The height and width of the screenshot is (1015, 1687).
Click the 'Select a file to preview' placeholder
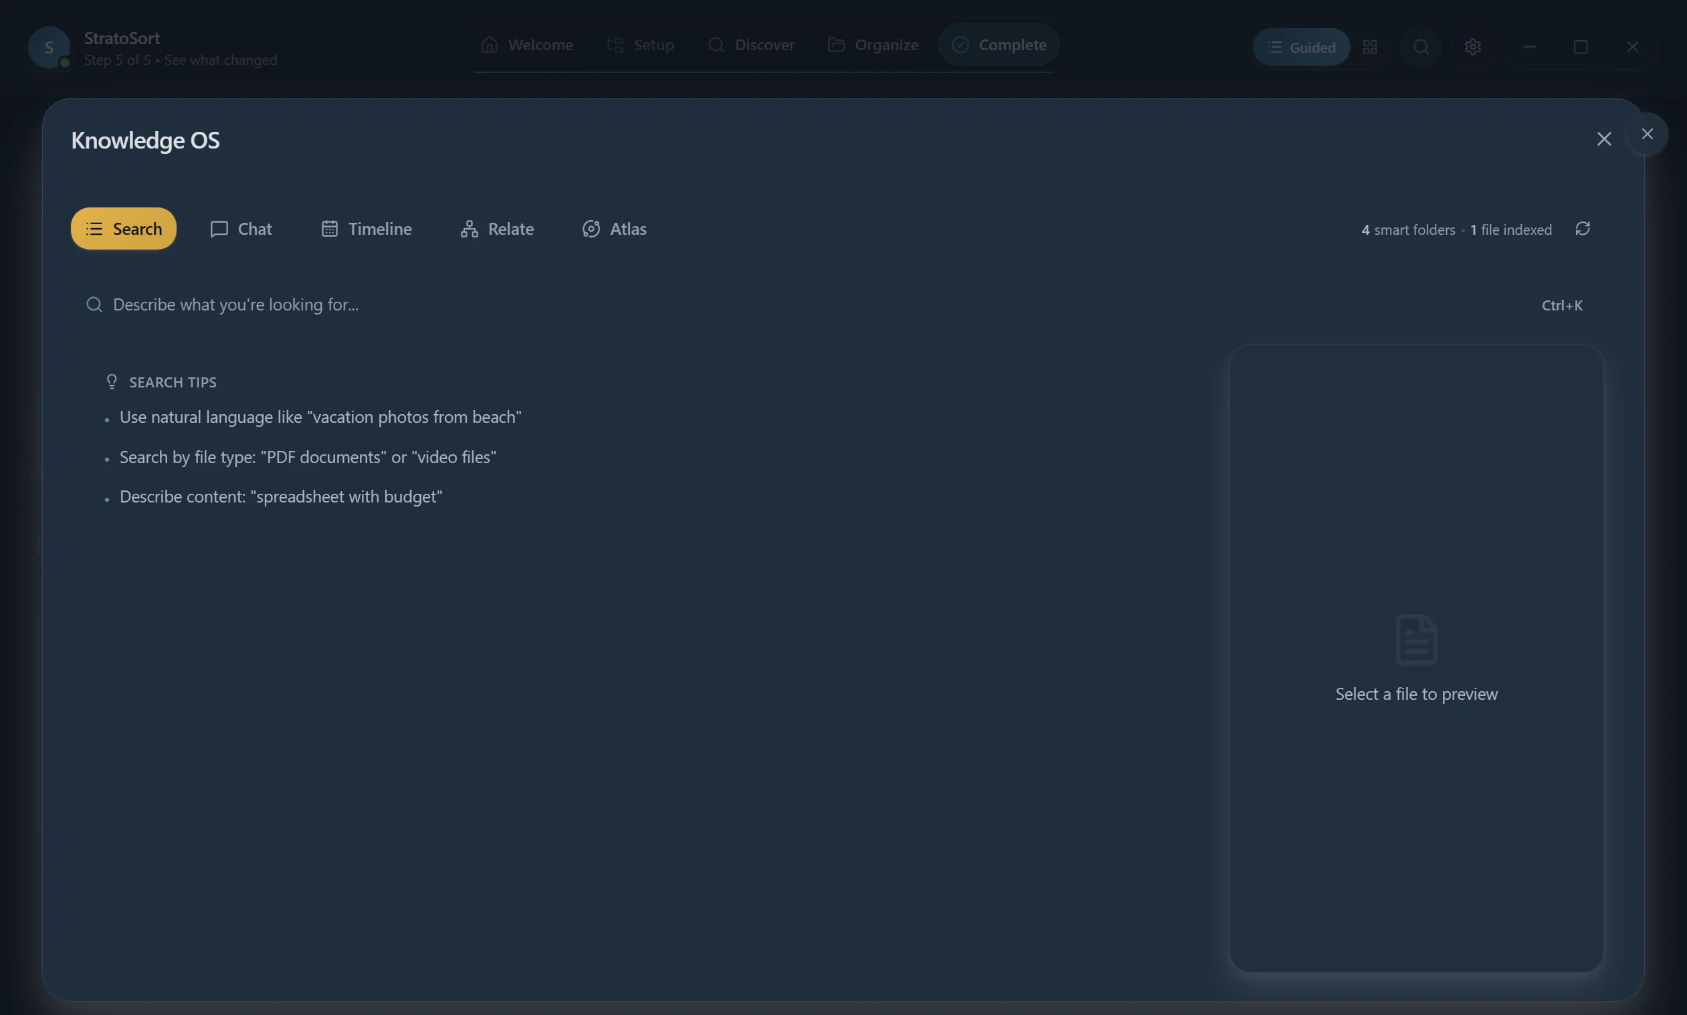pos(1416,695)
